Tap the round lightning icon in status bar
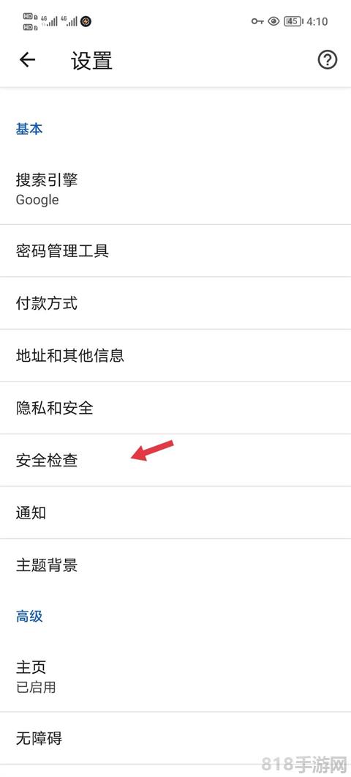351x777 pixels. pyautogui.click(x=86, y=21)
